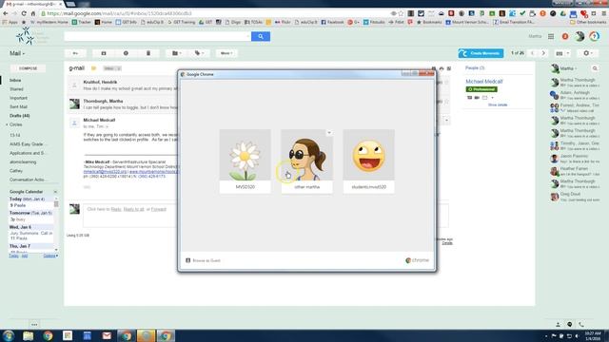Click the Create Moments button
The width and height of the screenshot is (609, 342).
481,53
